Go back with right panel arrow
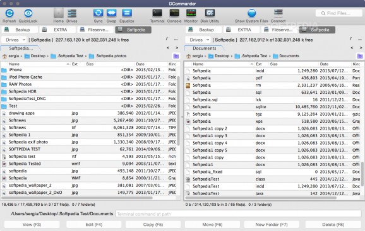The width and height of the screenshot is (365, 231). coord(352,48)
